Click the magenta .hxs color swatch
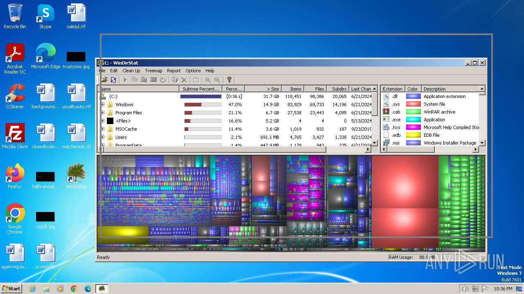The width and height of the screenshot is (524, 294). (x=413, y=127)
